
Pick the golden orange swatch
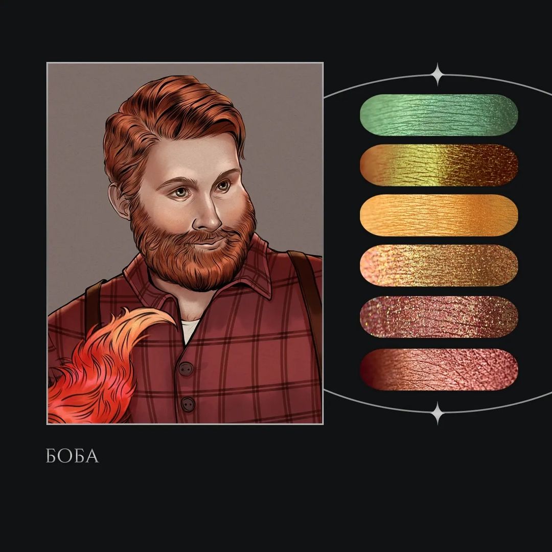click(439, 215)
